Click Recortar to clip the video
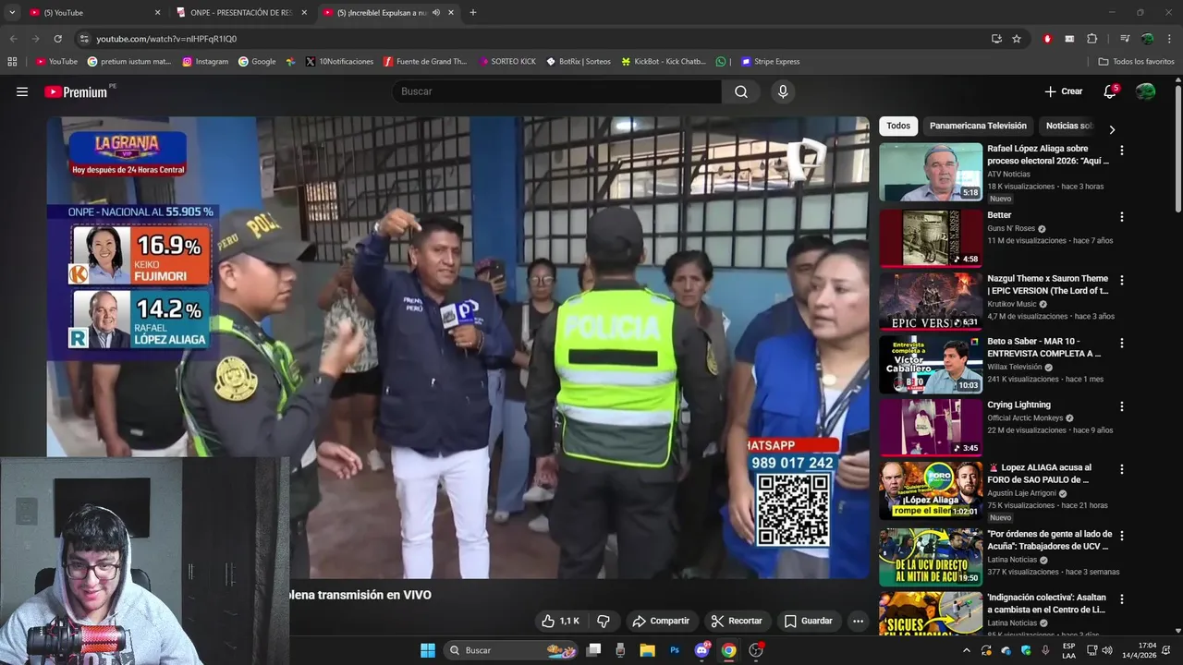The image size is (1183, 665). [737, 621]
